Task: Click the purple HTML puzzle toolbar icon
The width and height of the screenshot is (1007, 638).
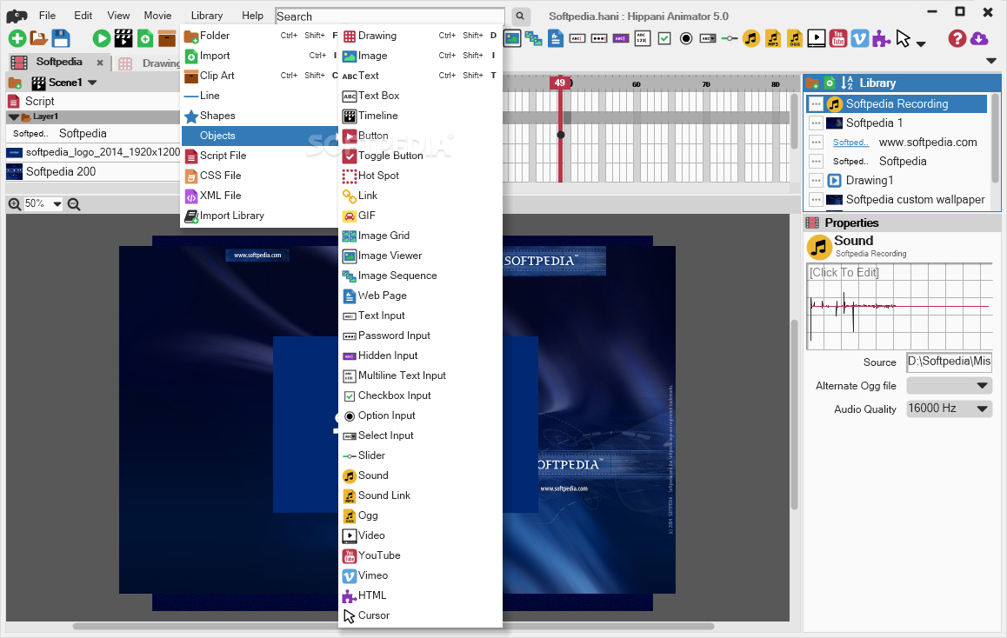Action: coord(881,38)
